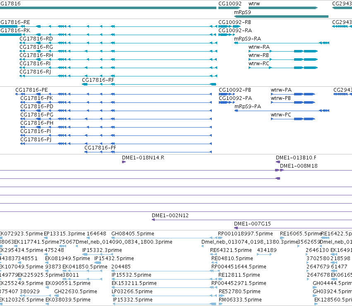
Task: Select the EK038039.5prime EST label
Action: (x=68, y=300)
